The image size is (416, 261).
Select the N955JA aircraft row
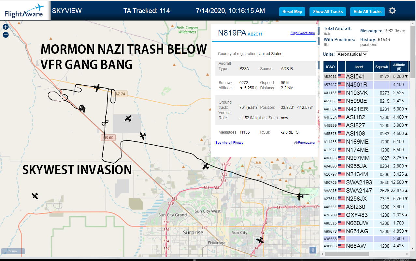pos(366,166)
